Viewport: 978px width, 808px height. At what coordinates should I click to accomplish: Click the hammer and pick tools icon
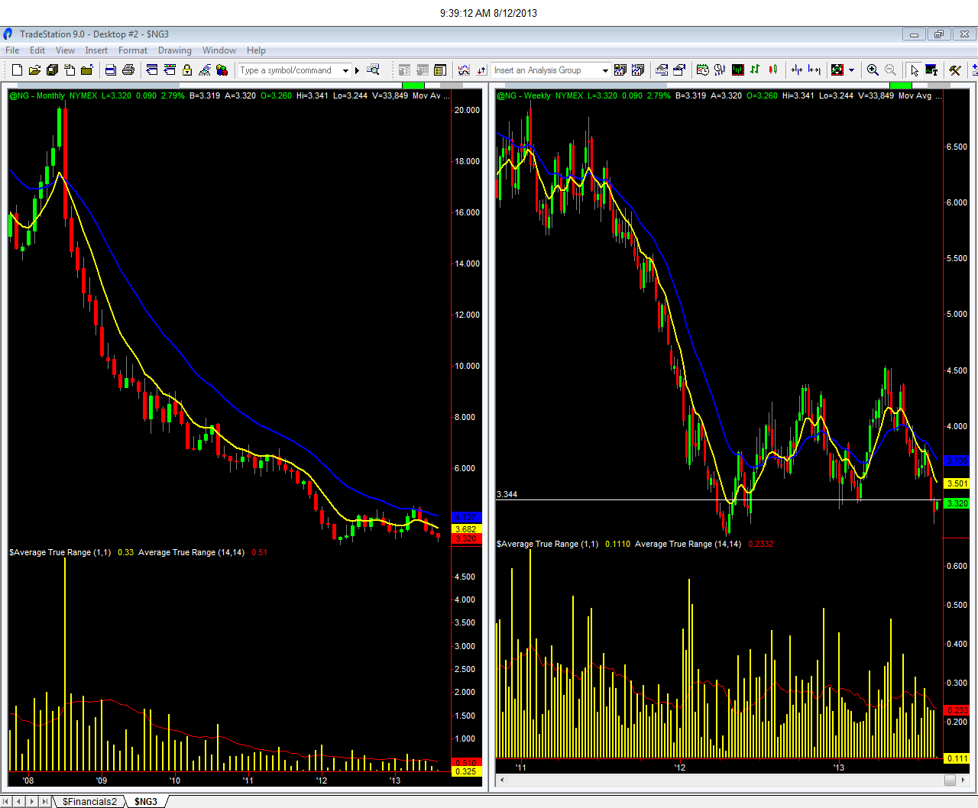click(954, 69)
